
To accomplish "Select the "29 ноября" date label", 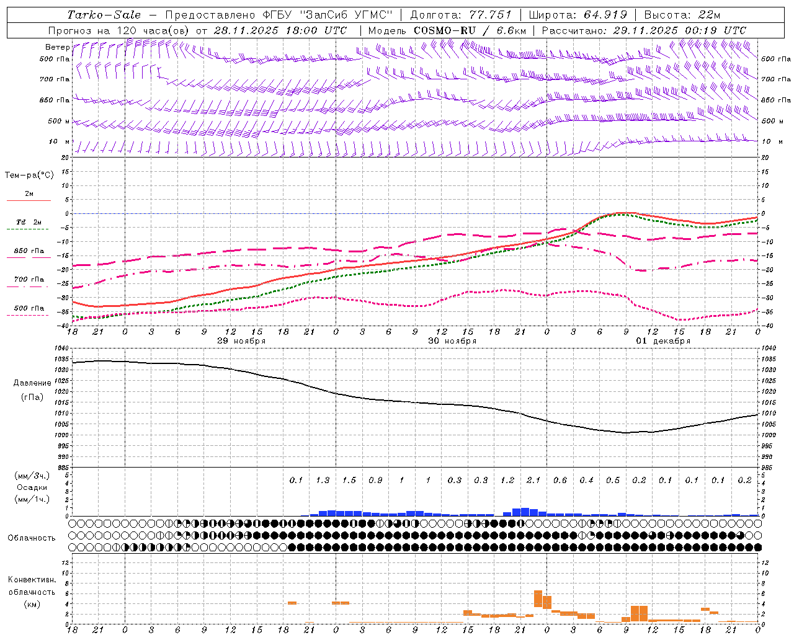I will pos(241,341).
